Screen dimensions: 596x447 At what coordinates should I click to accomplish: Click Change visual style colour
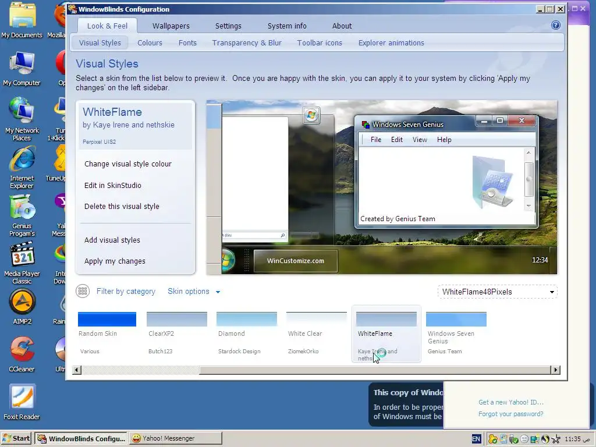[x=127, y=164]
